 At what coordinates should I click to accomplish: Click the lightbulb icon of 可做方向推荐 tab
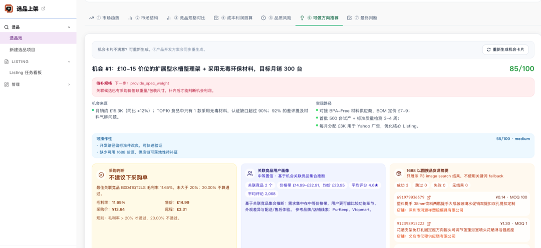pos(302,18)
